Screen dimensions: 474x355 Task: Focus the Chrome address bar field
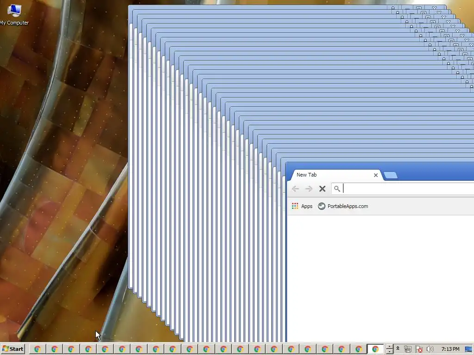click(x=403, y=189)
